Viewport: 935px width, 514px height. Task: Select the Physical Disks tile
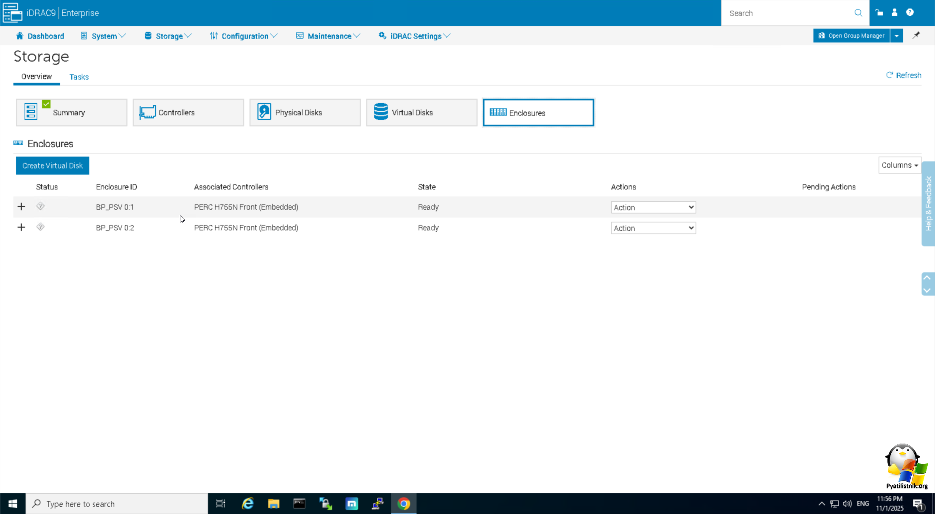click(x=305, y=112)
